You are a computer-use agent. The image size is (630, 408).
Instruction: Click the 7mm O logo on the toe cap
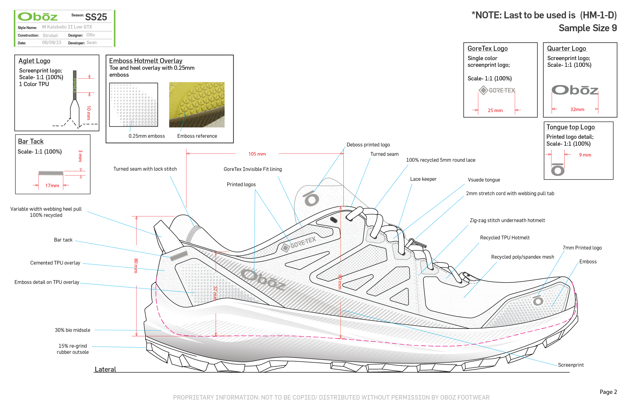tap(538, 300)
